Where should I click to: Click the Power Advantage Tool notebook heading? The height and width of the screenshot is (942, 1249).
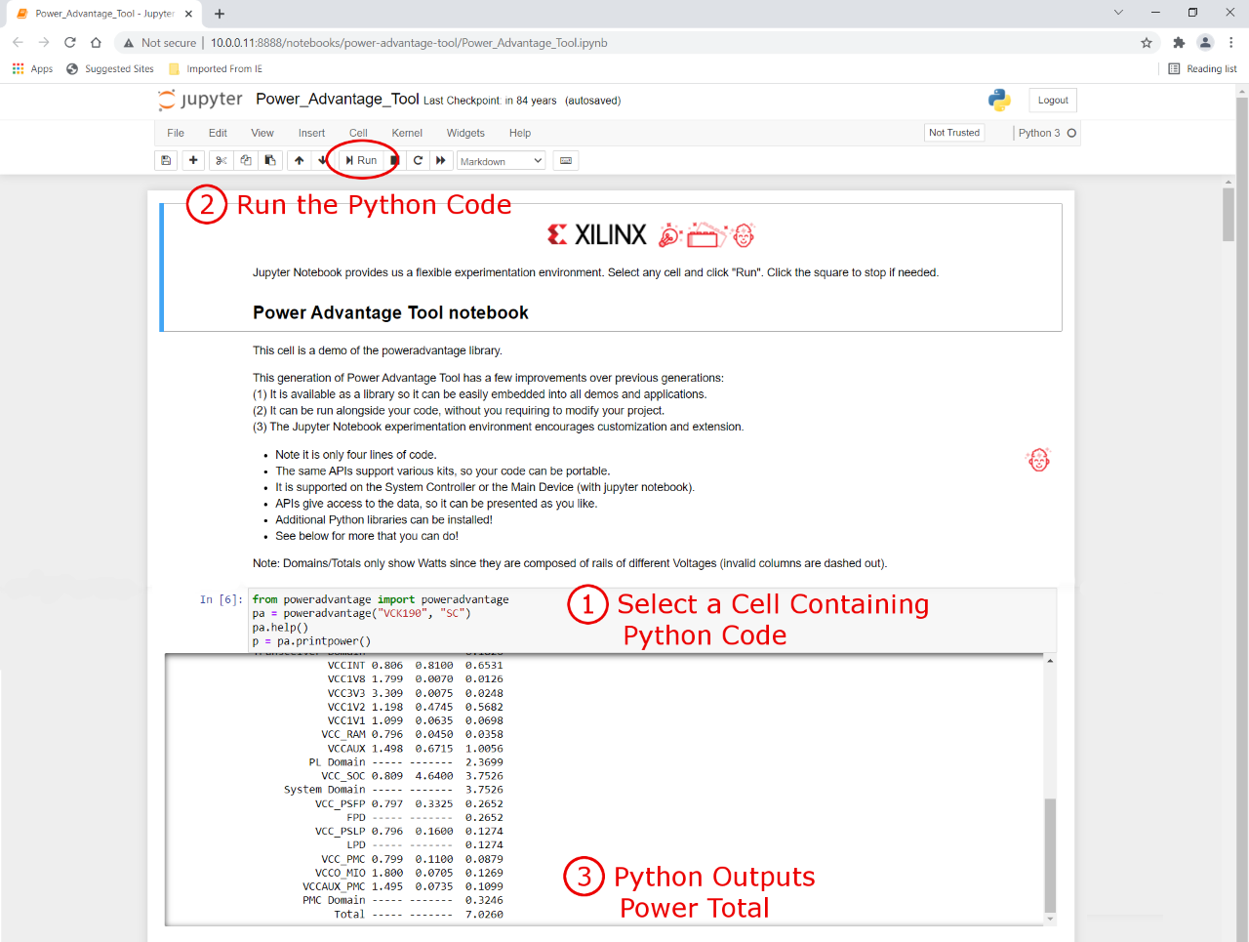[390, 312]
